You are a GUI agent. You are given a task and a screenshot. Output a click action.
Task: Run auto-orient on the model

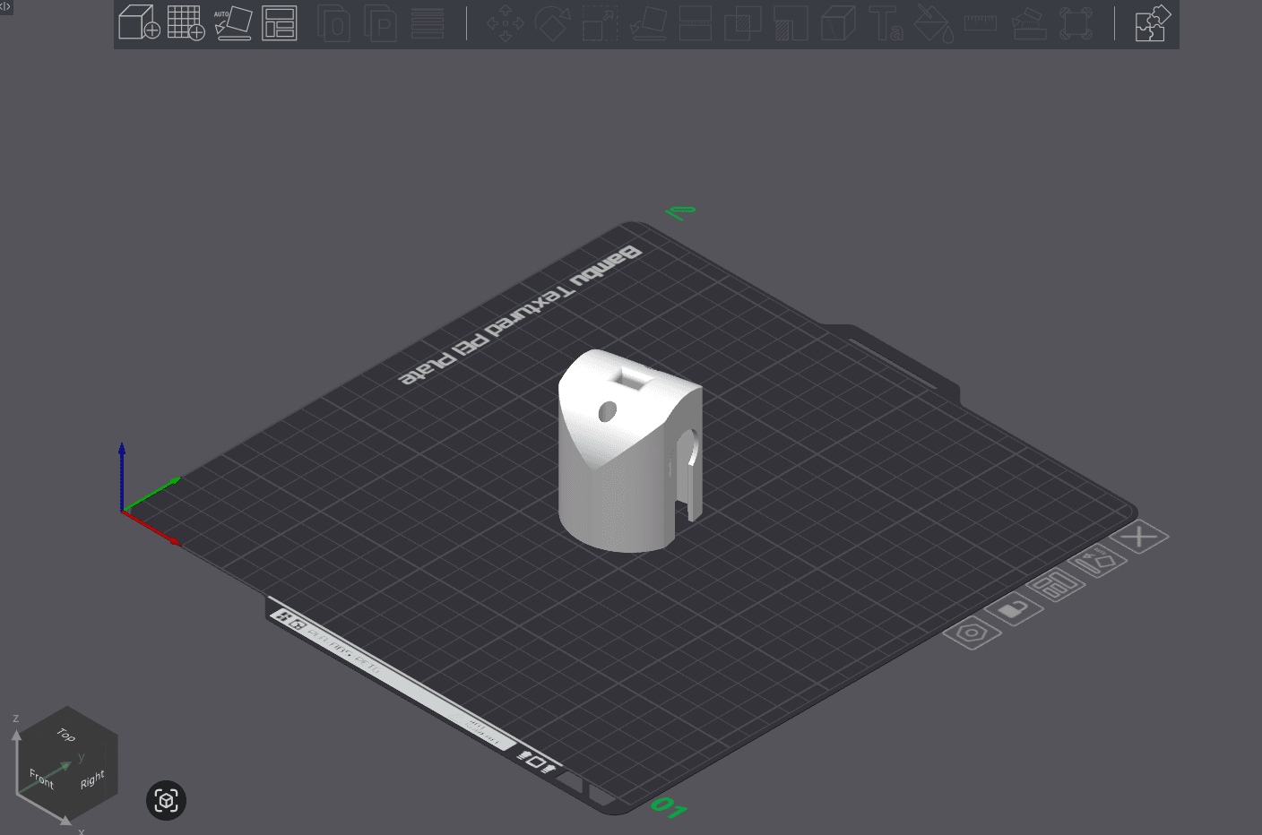coord(232,23)
